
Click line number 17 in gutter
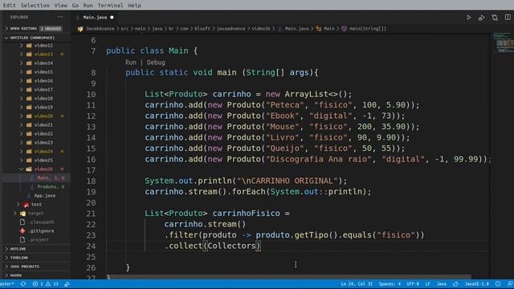coord(91,170)
